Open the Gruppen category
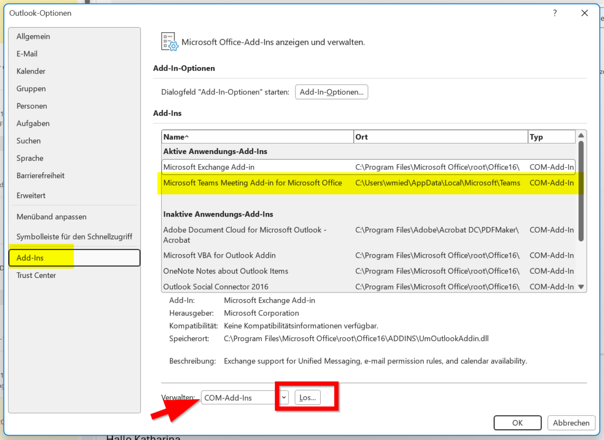This screenshot has height=440, width=604. [74, 89]
